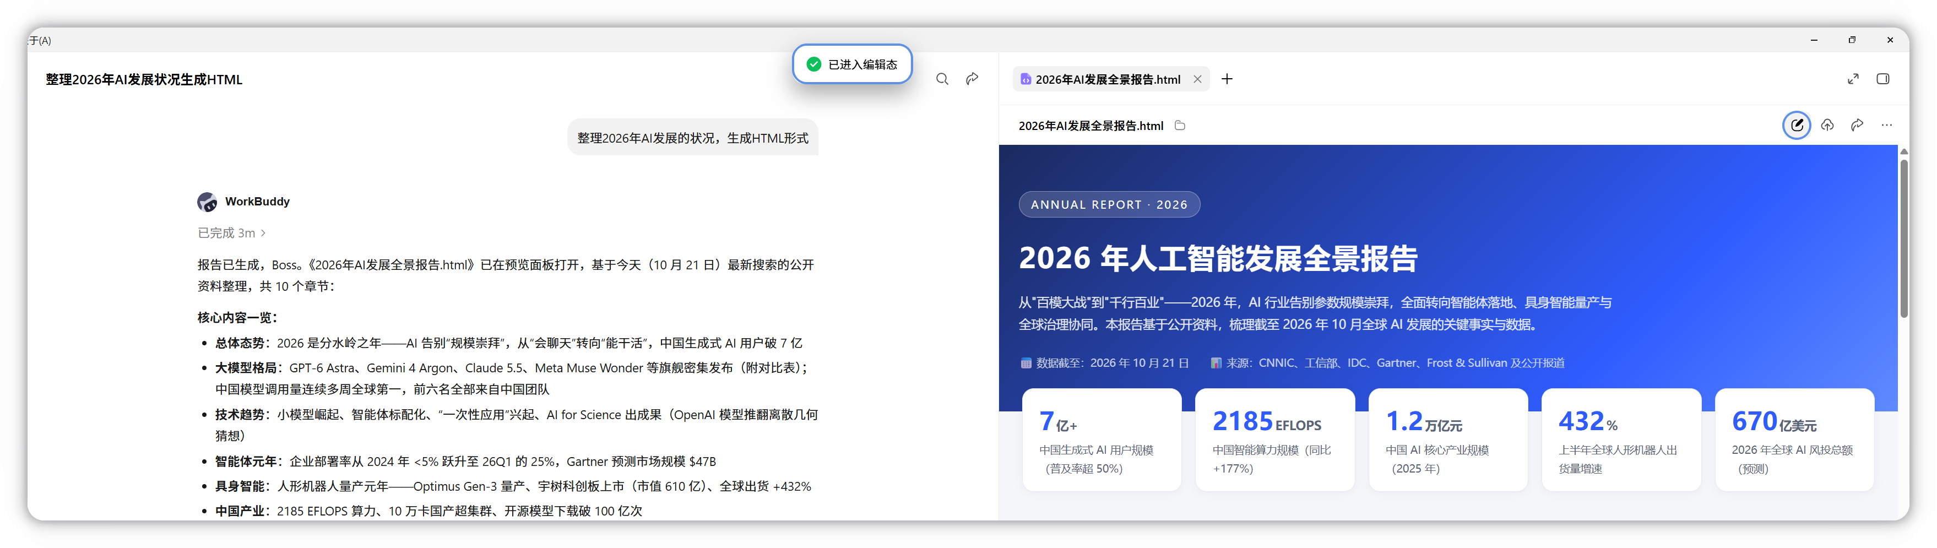Toggle the side panel layout icon
The width and height of the screenshot is (1937, 548).
(1883, 79)
